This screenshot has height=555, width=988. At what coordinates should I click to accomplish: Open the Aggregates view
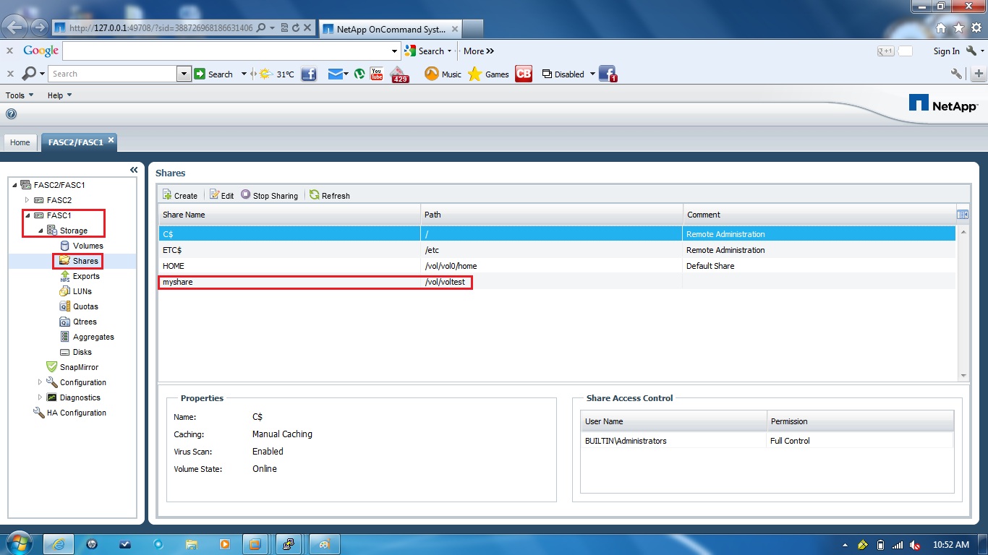tap(90, 337)
